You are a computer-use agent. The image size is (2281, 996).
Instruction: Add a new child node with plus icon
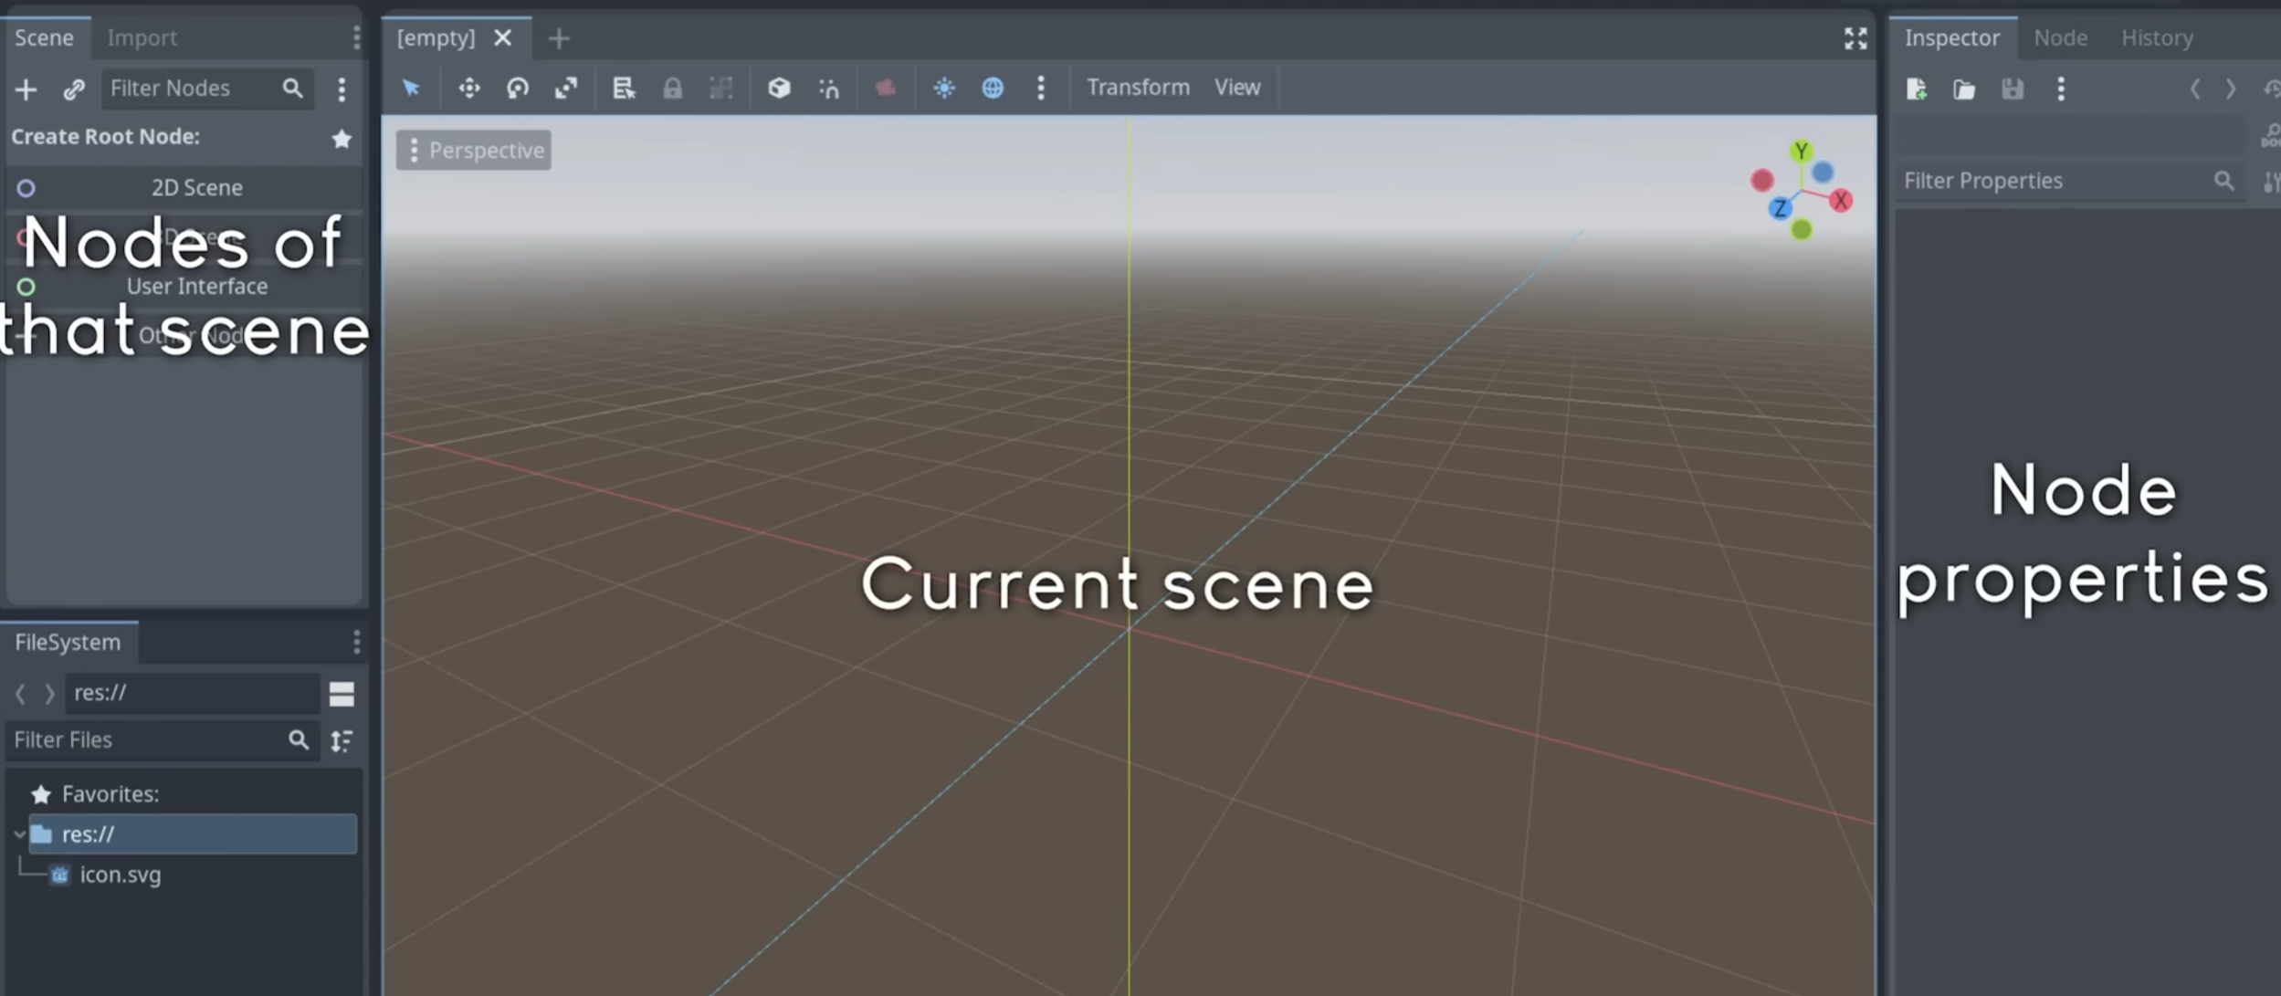point(26,89)
